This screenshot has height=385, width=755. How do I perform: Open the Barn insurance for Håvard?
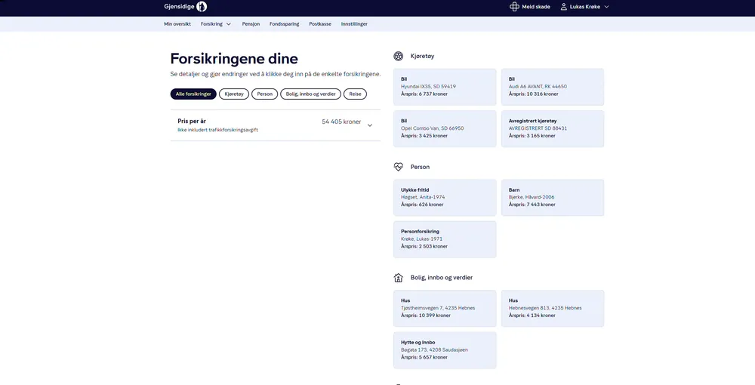552,197
